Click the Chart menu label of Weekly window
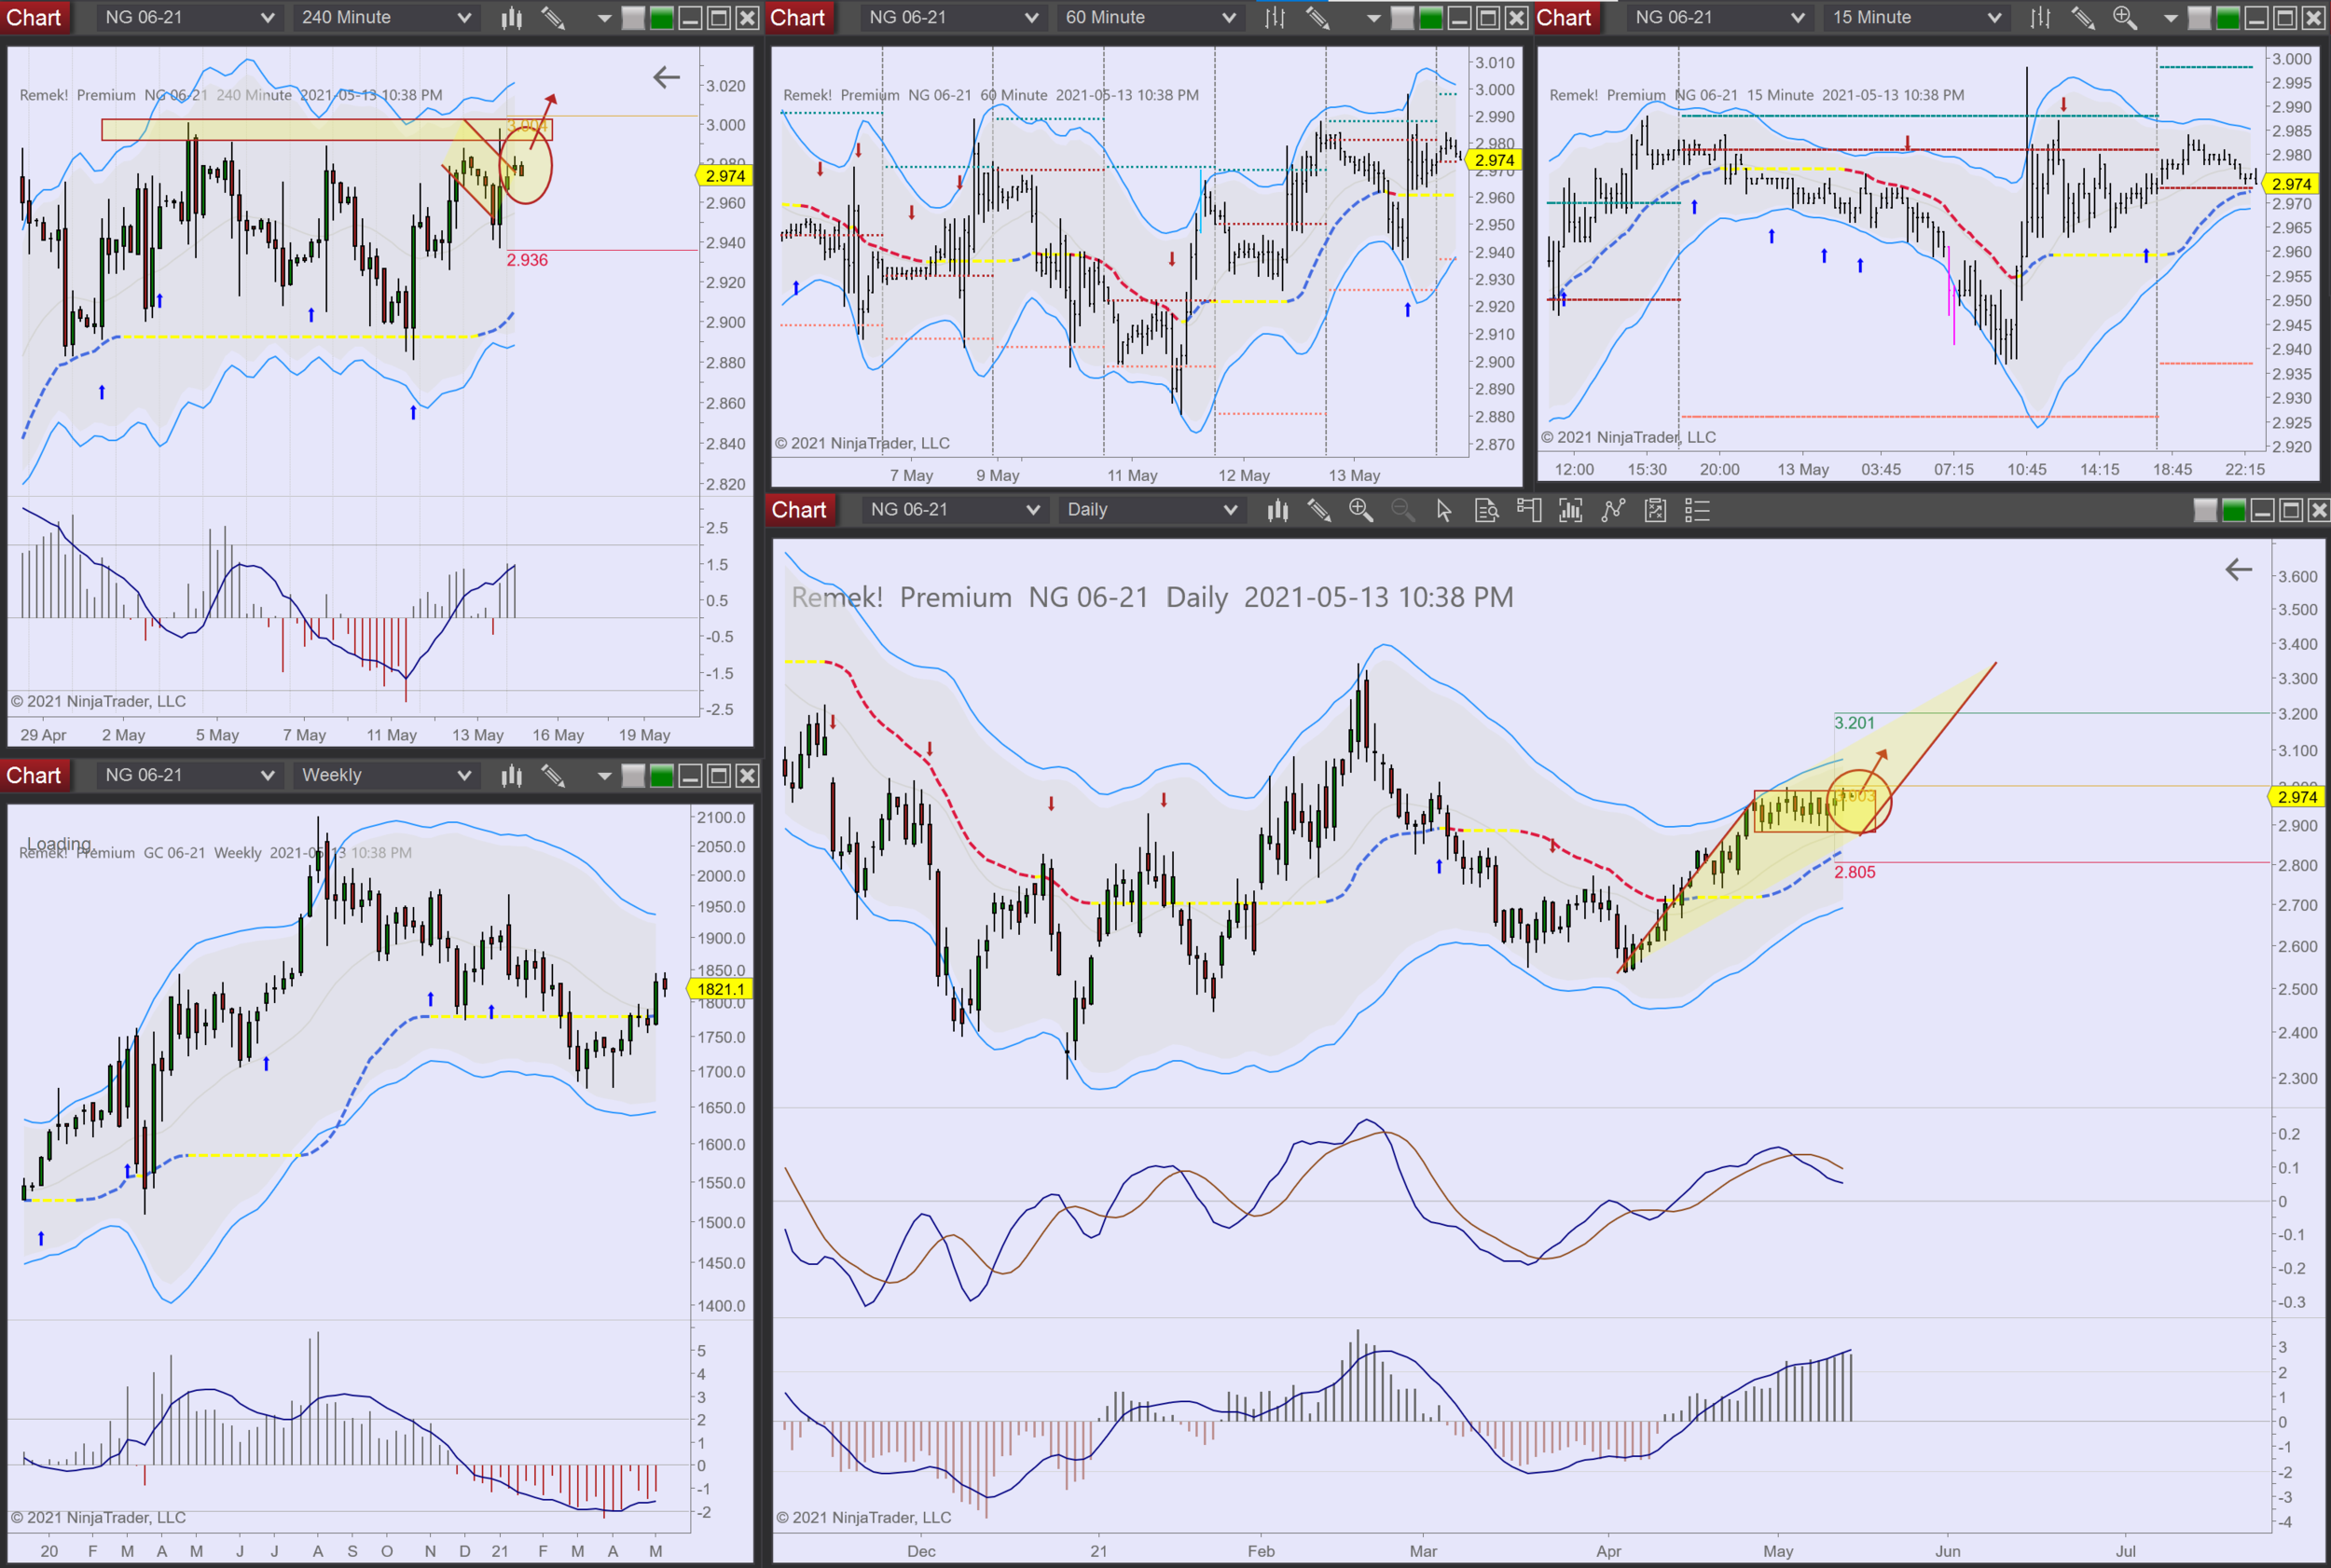2331x1568 pixels. [34, 775]
